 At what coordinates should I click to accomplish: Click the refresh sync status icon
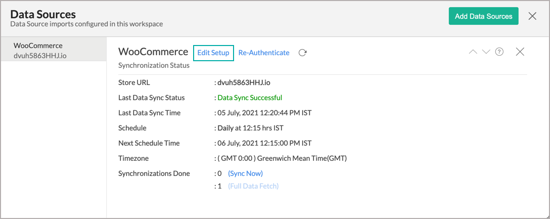click(302, 53)
